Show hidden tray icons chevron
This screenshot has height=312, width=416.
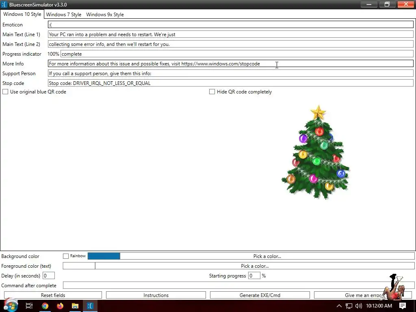tap(339, 306)
